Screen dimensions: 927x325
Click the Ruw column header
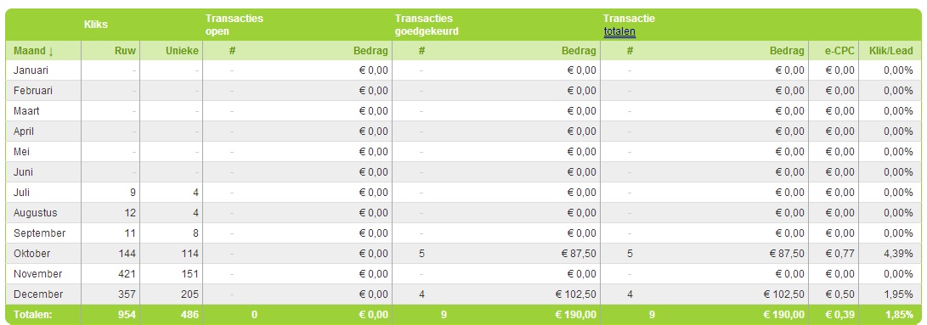pyautogui.click(x=126, y=52)
